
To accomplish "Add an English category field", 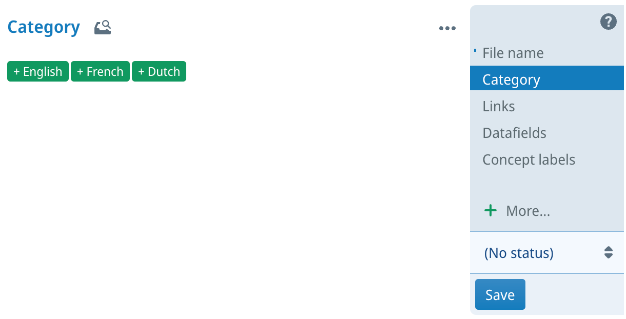I will [38, 72].
